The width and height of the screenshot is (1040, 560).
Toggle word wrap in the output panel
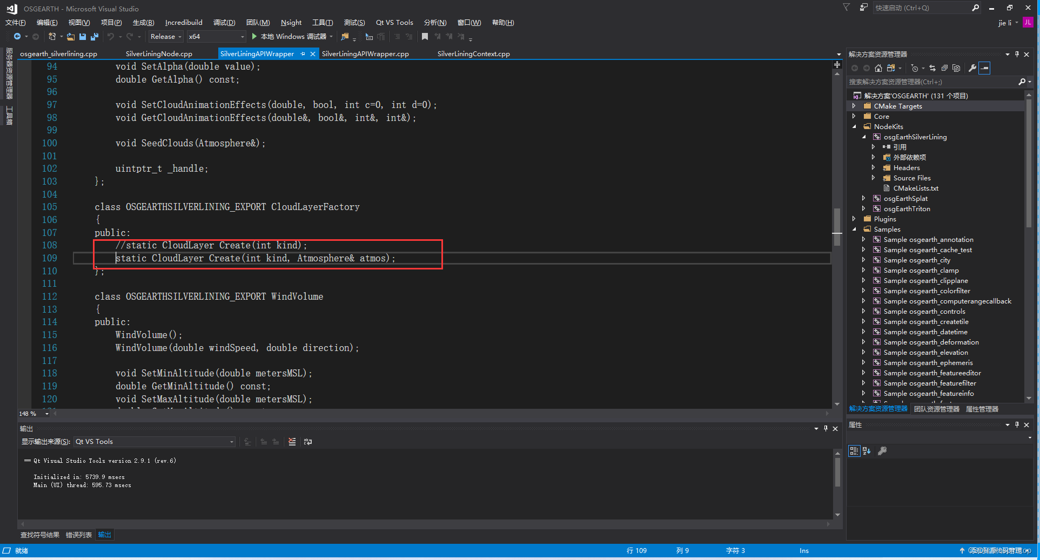[x=308, y=442]
